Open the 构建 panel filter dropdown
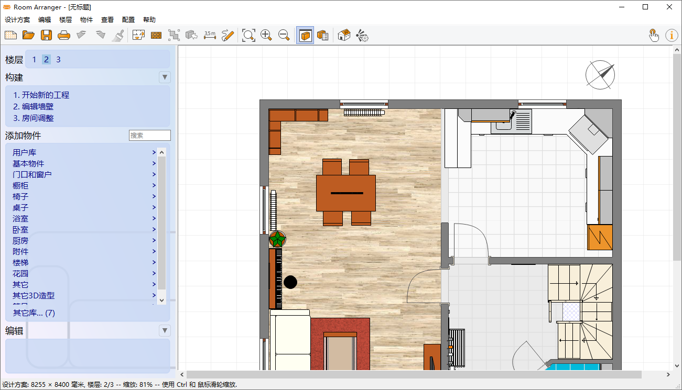The height and width of the screenshot is (390, 682). pos(165,77)
